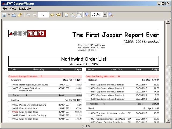
Task: Click the '1 of 8' page status
Action: click(86, 126)
